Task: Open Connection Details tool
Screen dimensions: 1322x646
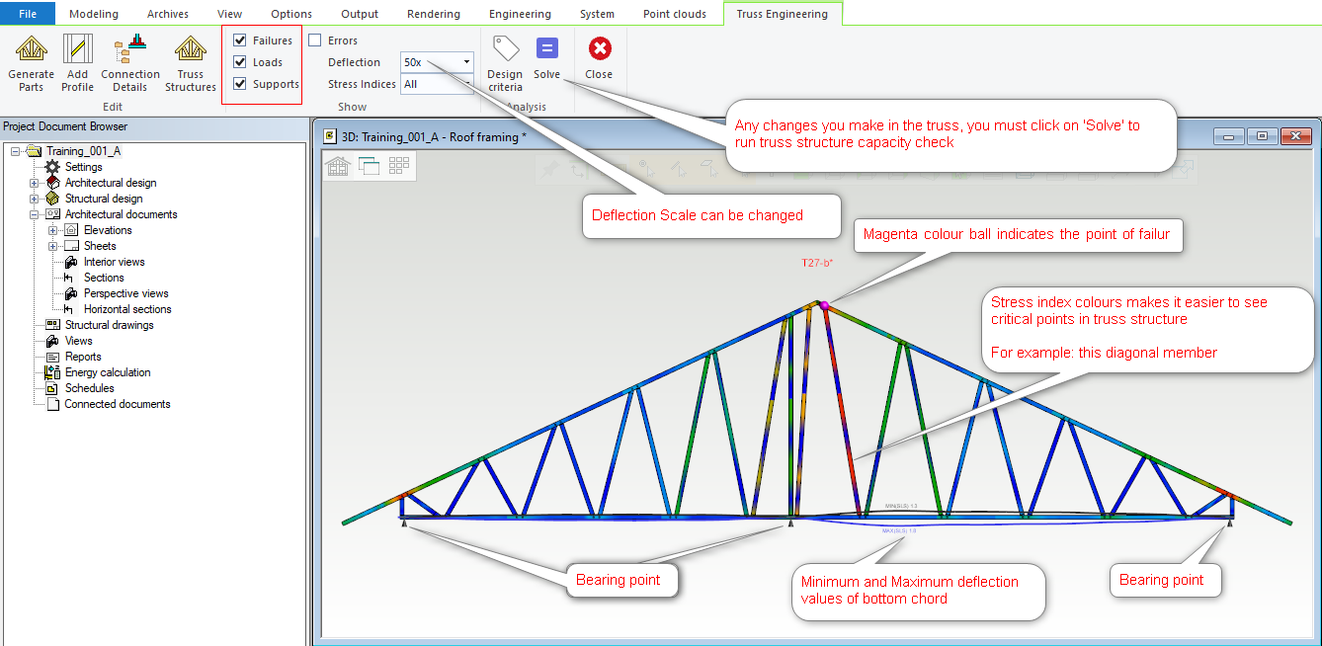Action: [x=129, y=50]
